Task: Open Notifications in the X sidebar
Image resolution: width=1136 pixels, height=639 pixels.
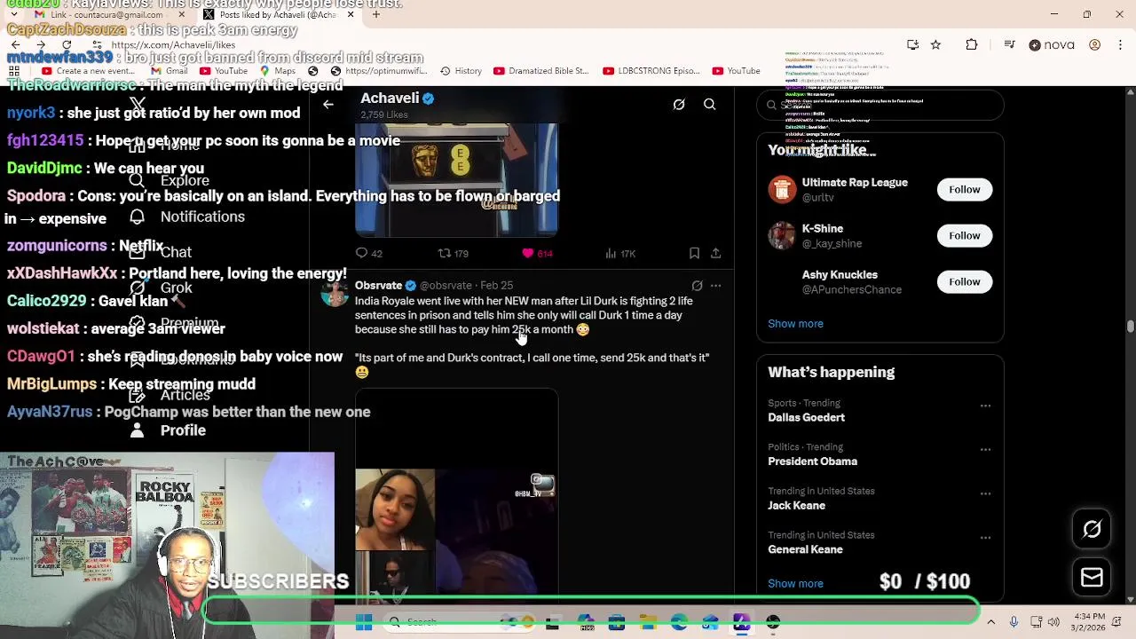Action: coord(186,217)
